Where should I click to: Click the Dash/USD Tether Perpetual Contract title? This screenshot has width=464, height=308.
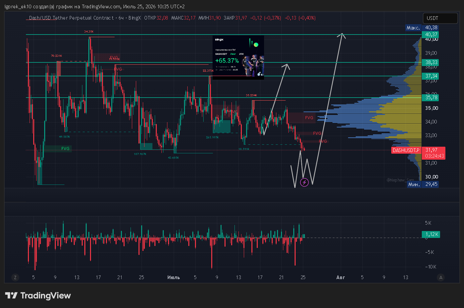coord(71,18)
